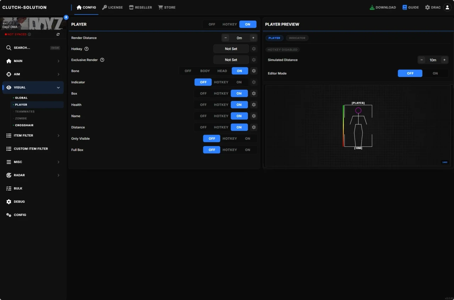Turn Box OFF
Viewport: 454px width, 300px height.
(203, 94)
